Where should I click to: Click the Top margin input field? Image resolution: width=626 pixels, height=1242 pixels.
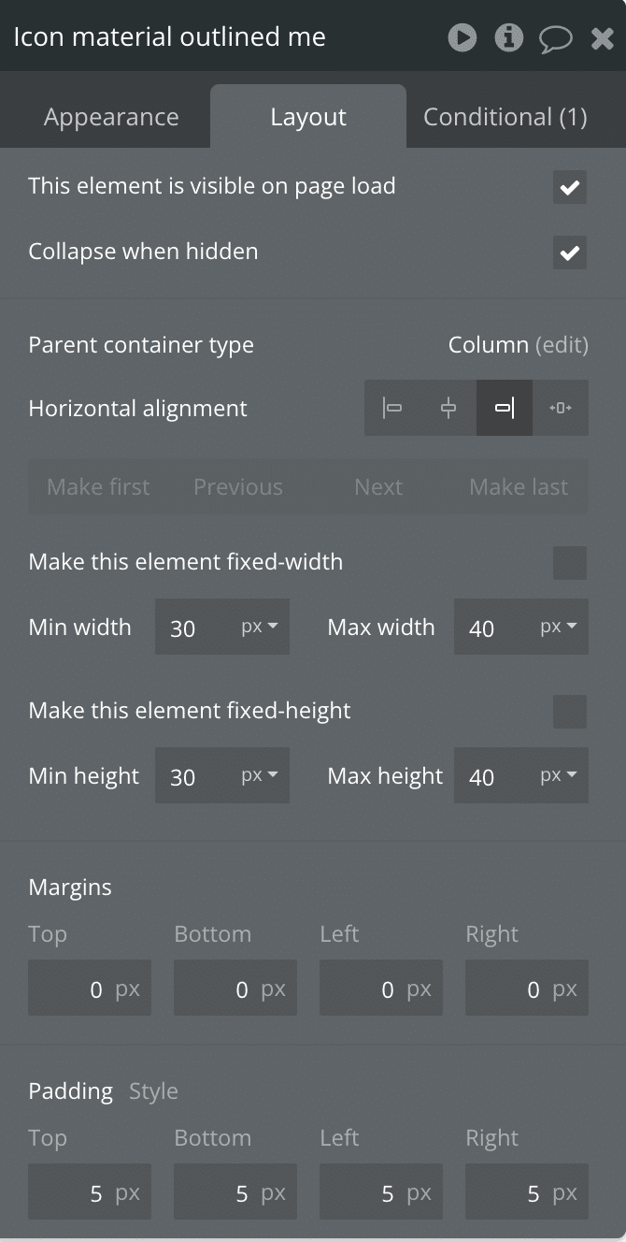click(x=90, y=988)
